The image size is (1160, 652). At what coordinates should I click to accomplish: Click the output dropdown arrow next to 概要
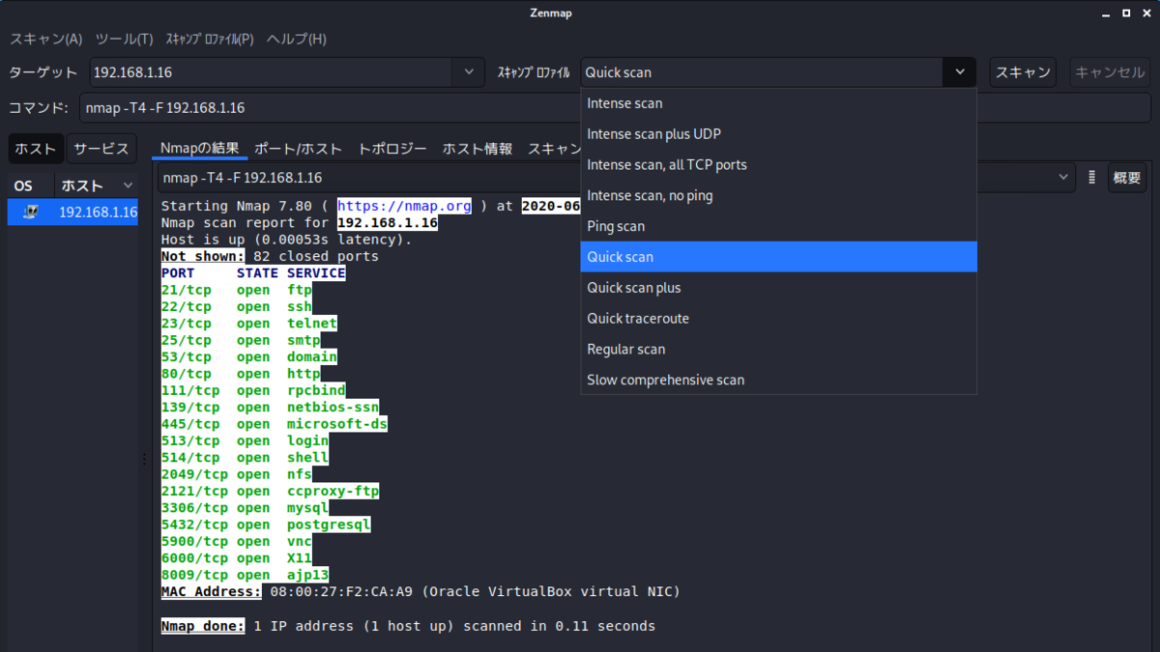[1064, 178]
